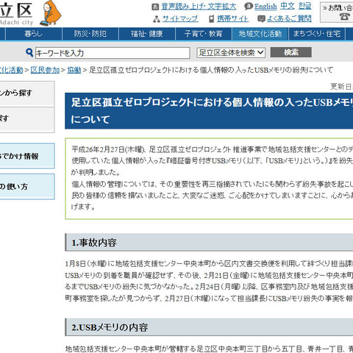Click the telephone icon in the contact box
The image size is (353, 353).
(x=345, y=17)
